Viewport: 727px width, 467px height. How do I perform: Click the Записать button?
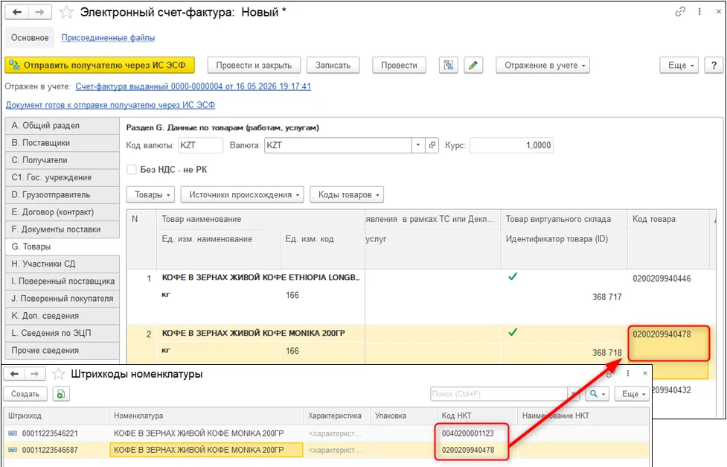coord(333,66)
